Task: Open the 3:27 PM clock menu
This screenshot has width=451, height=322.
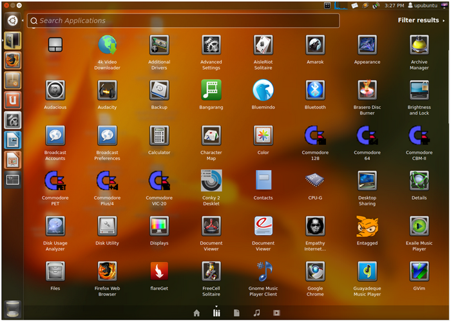Action: (394, 5)
